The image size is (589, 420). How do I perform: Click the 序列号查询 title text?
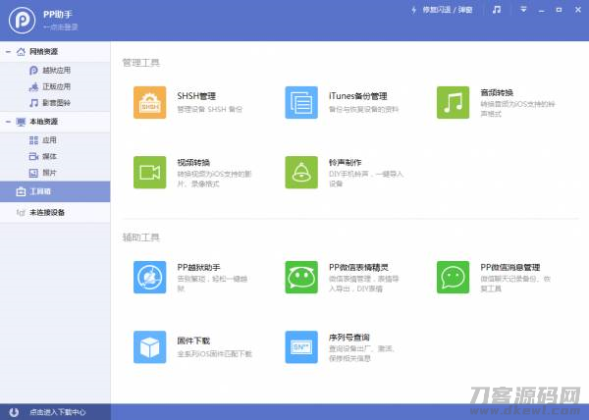tap(348, 337)
